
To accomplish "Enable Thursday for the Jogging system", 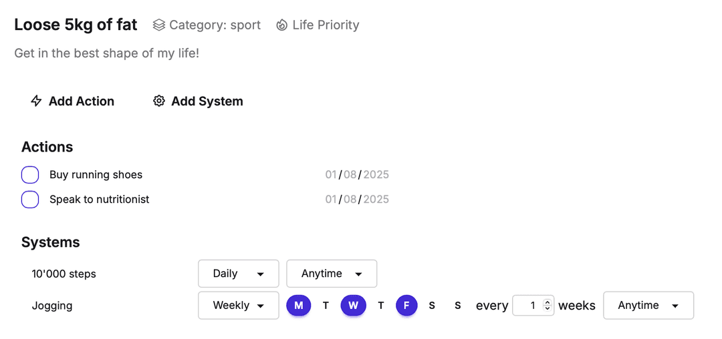I will 380,306.
